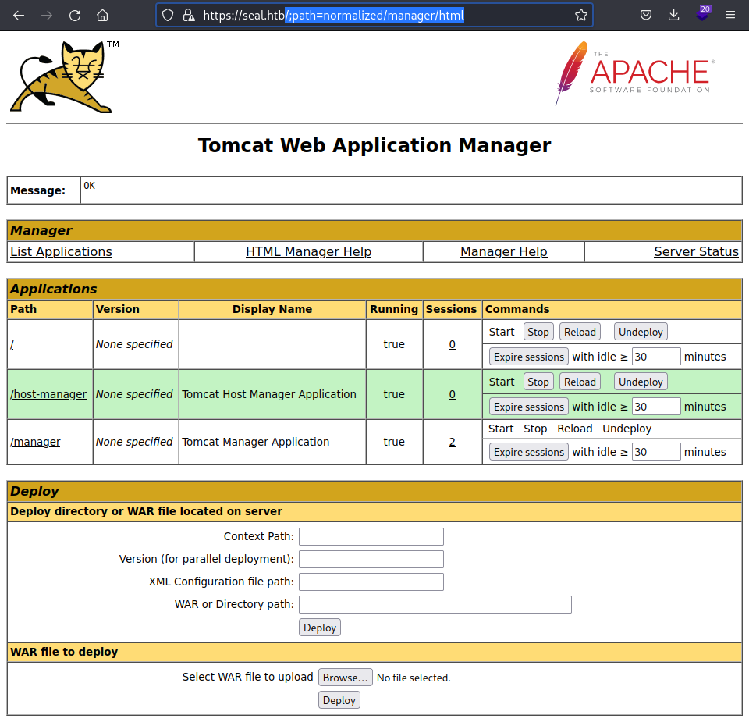Bookmark this page with the star
Viewport: 749px width, 722px height.
580,16
